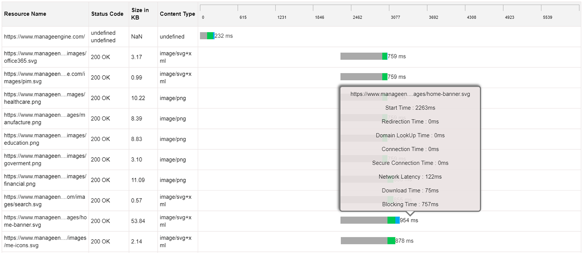Click the Status Code column header
583x254 pixels.
(x=107, y=14)
